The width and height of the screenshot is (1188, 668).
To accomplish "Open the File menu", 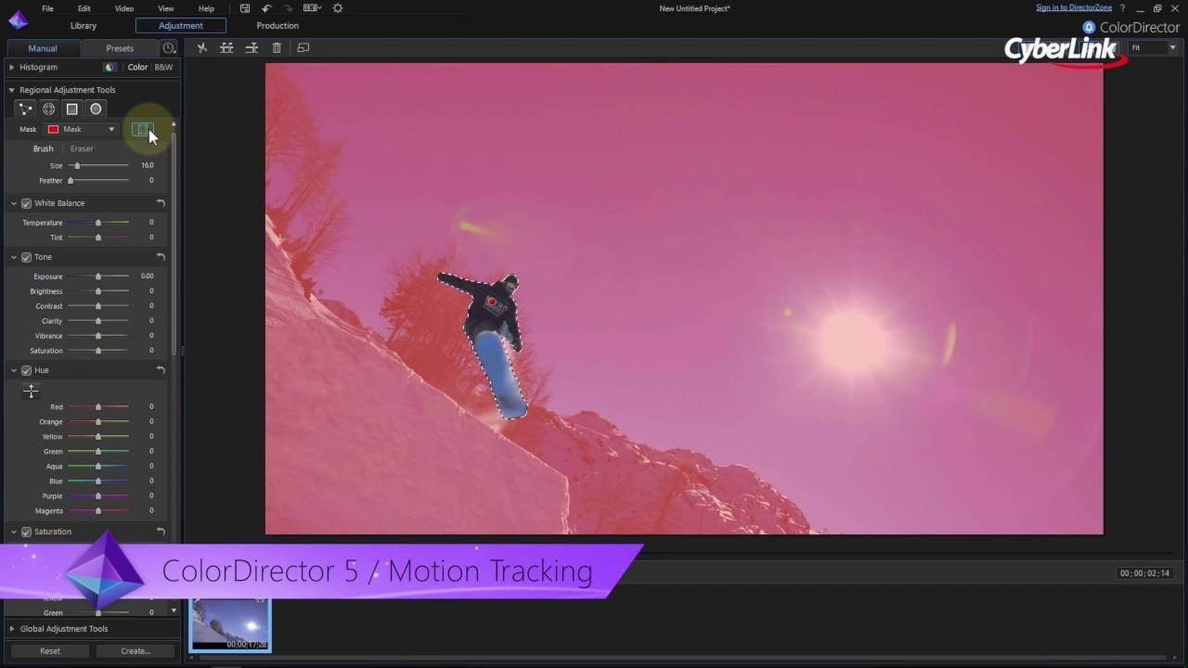I will click(47, 8).
